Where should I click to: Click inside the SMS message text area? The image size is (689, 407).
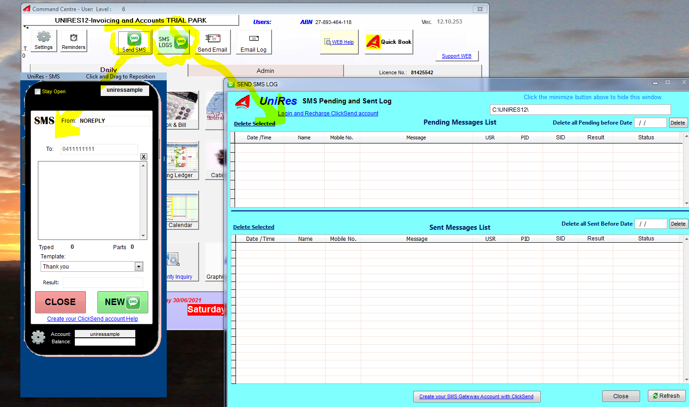point(89,200)
